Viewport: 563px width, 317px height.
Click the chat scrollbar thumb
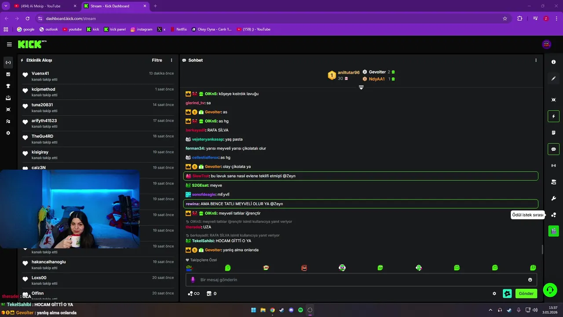[542, 250]
